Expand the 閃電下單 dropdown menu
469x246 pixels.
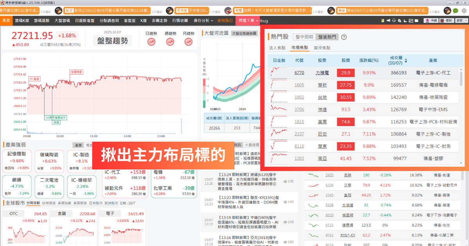point(249,20)
